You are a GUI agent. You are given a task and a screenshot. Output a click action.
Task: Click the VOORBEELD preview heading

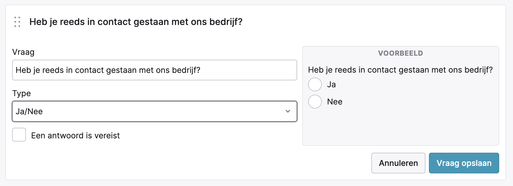click(x=400, y=53)
